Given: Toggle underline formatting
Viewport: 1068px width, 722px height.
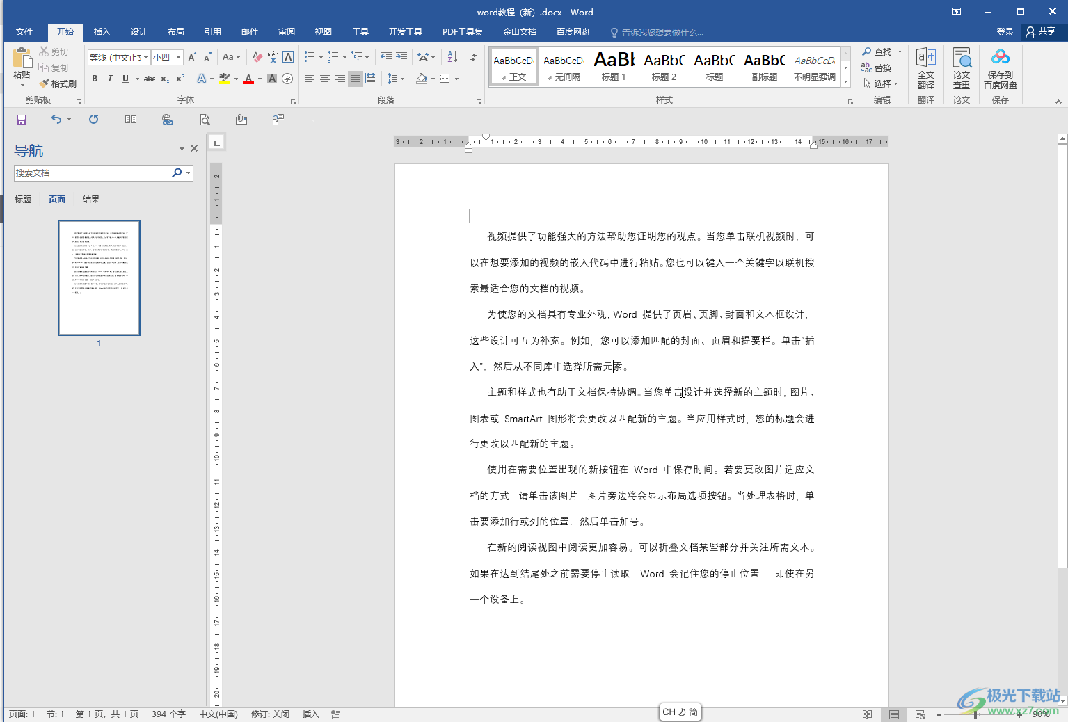Looking at the screenshot, I should click(125, 79).
